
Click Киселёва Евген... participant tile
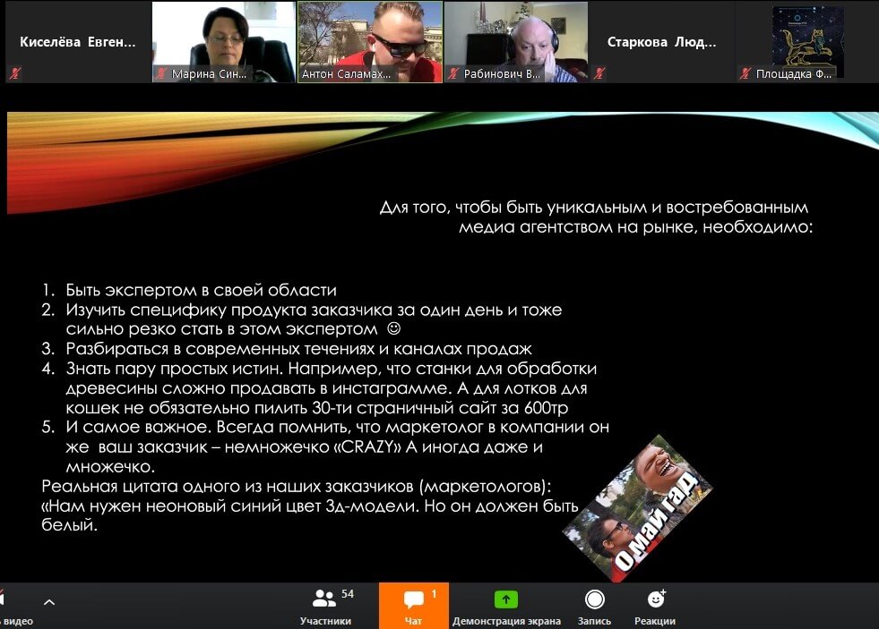click(78, 42)
